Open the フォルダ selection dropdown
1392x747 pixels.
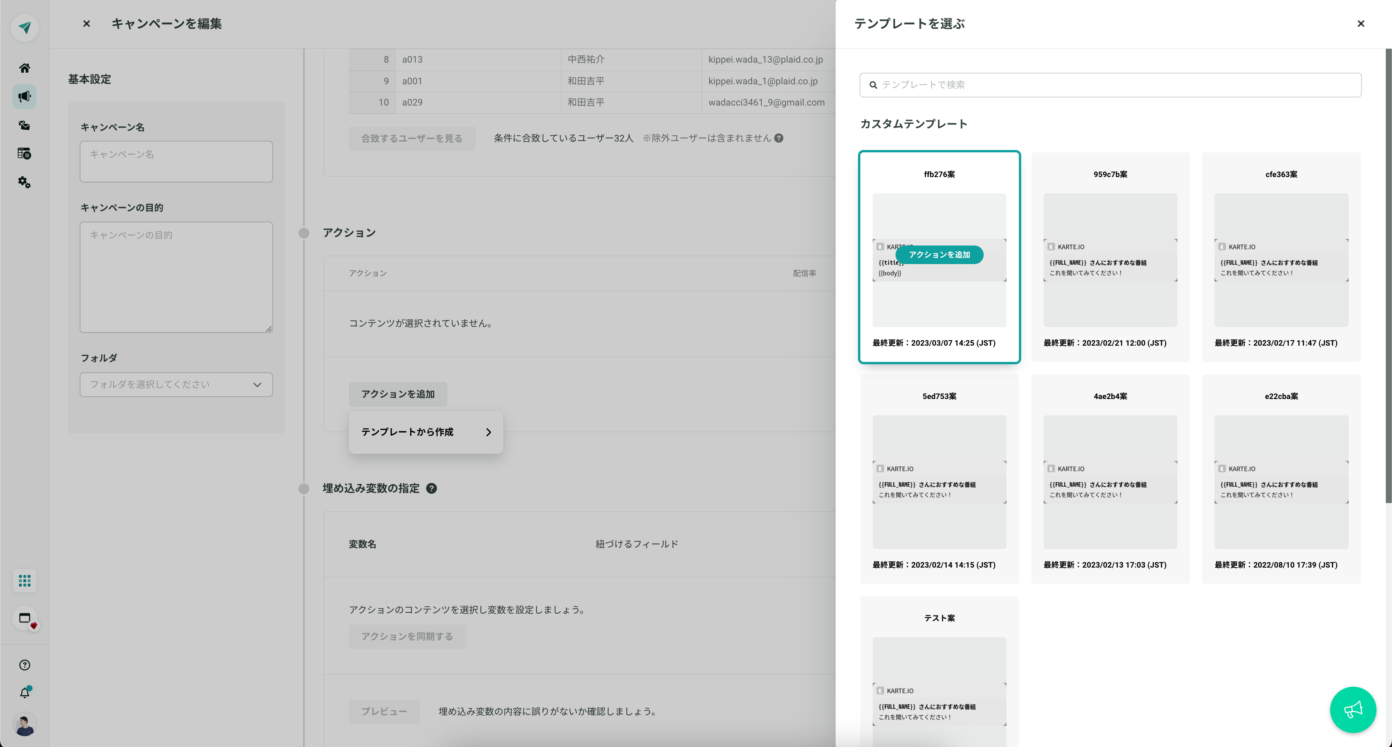coord(176,385)
